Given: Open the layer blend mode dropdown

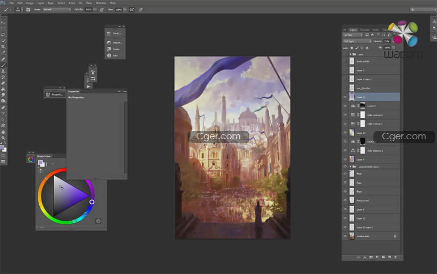Looking at the screenshot, I should (357, 41).
